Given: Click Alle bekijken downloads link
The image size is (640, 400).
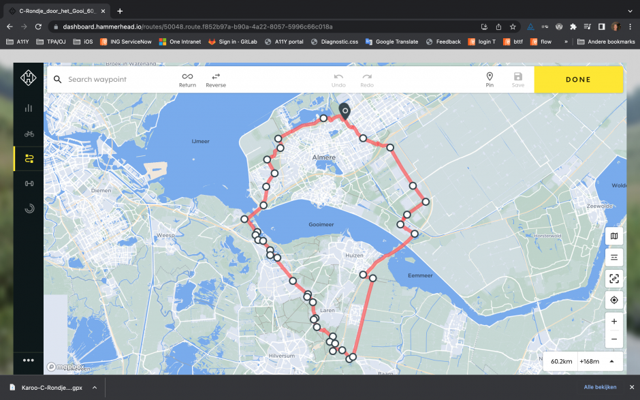Looking at the screenshot, I should pos(600,387).
